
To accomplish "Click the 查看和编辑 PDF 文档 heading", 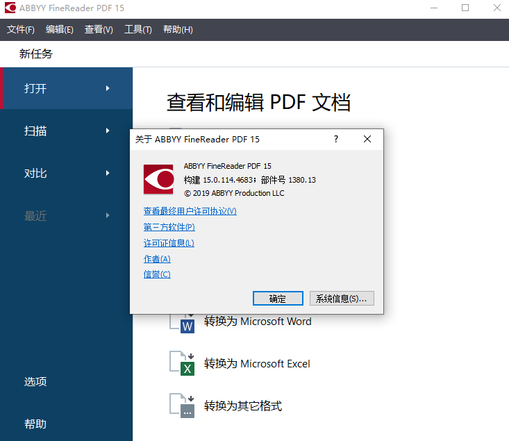I will click(259, 102).
